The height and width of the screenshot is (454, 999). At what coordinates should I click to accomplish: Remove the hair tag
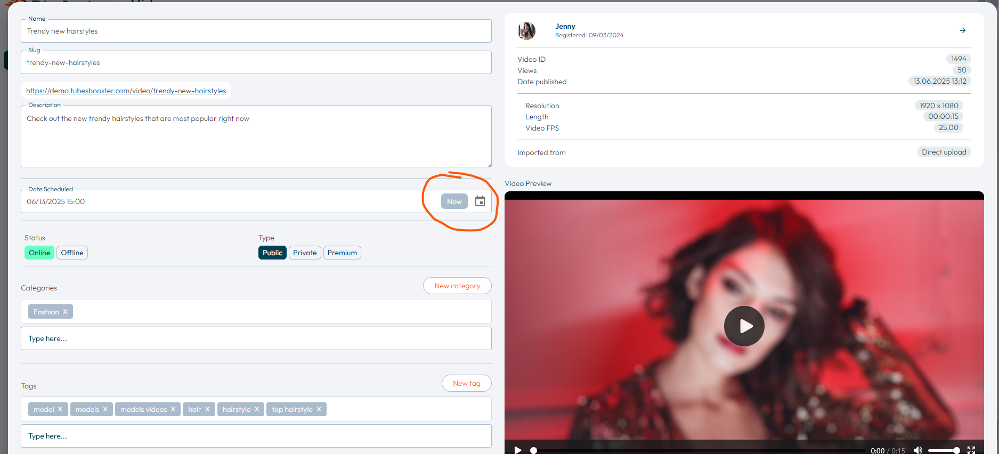[x=207, y=409]
